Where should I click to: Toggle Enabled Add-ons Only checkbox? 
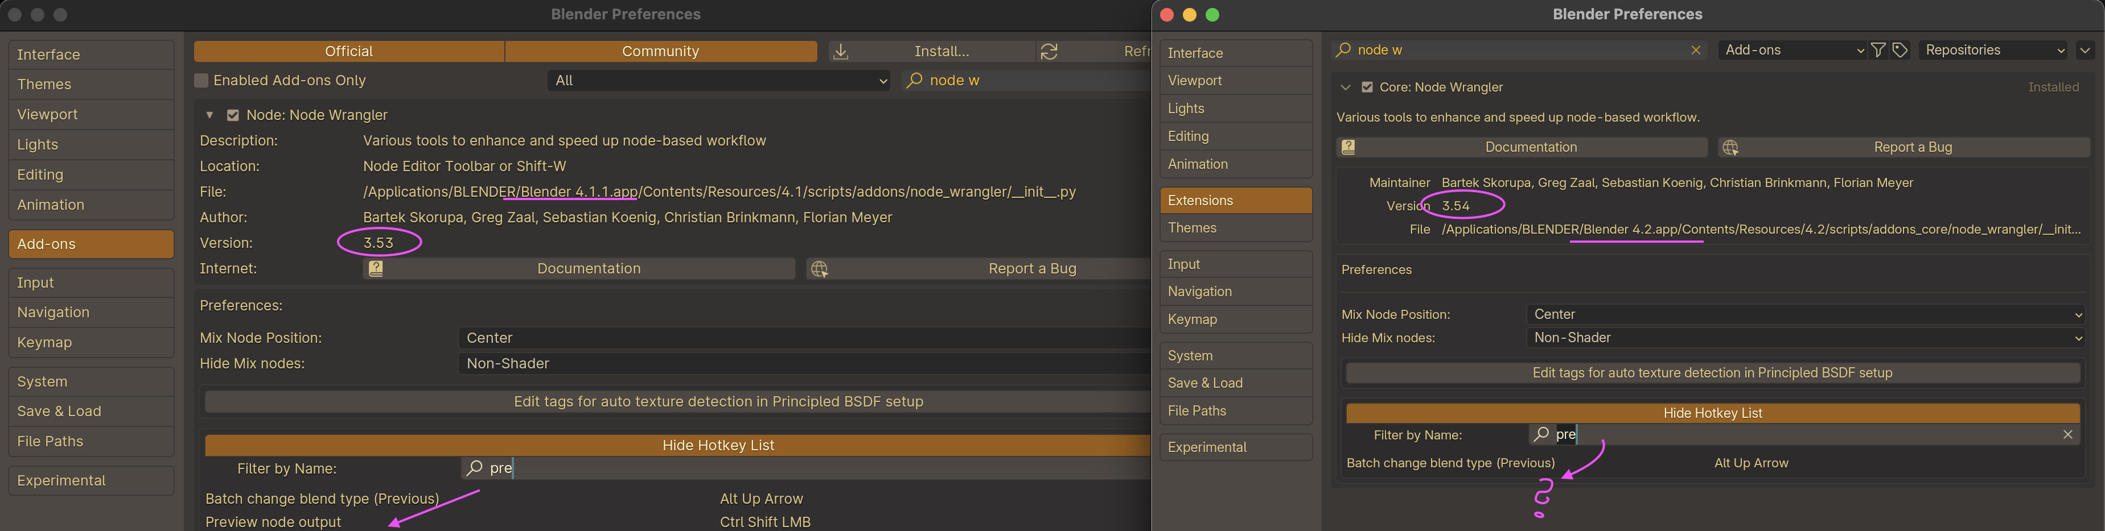(201, 81)
